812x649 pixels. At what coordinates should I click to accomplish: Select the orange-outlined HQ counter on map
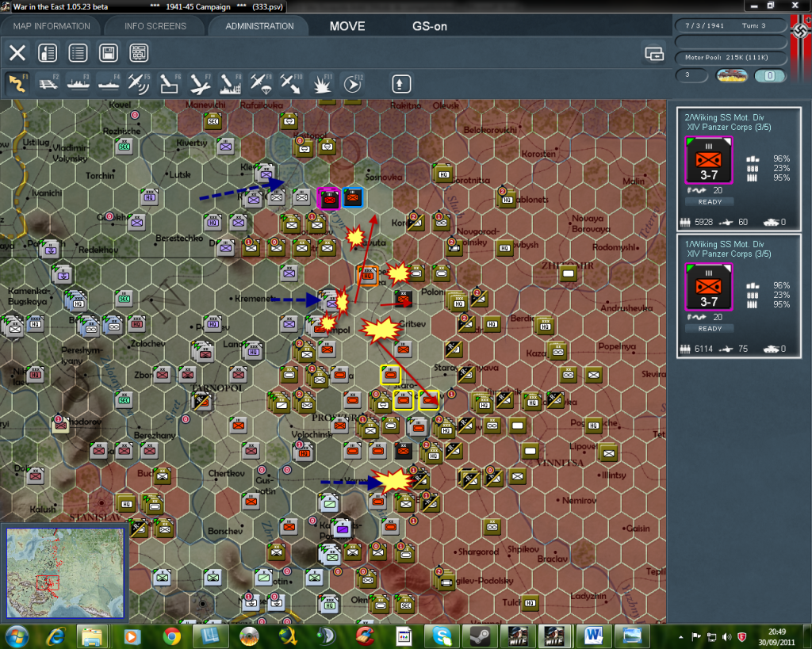pos(367,276)
